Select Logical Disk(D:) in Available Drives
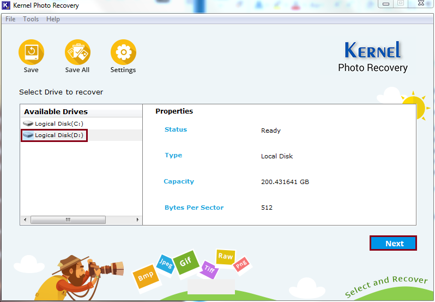 coord(59,135)
